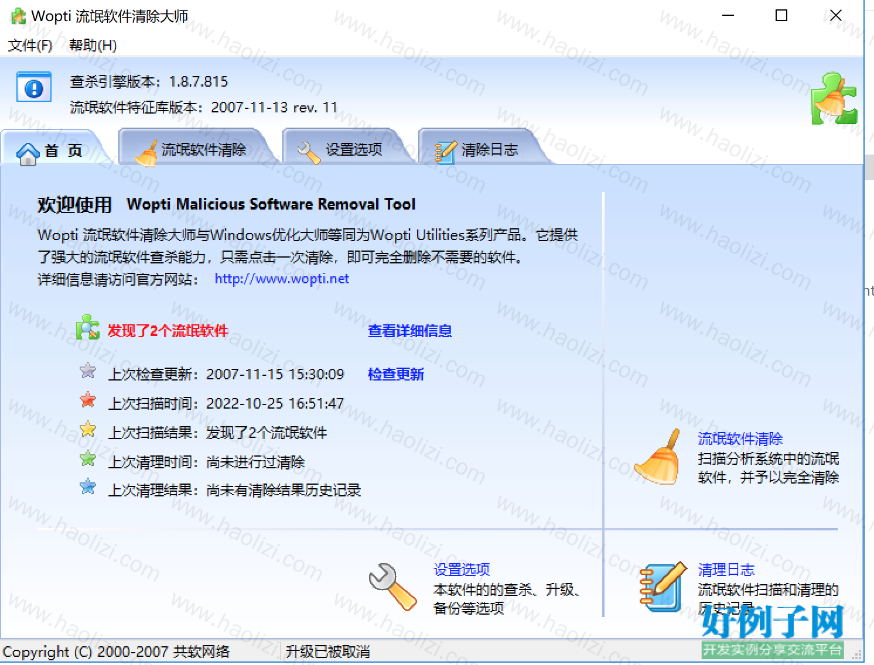The width and height of the screenshot is (874, 665).
Task: Click the yellow star next to 上次扫描结果
Action: tap(88, 429)
